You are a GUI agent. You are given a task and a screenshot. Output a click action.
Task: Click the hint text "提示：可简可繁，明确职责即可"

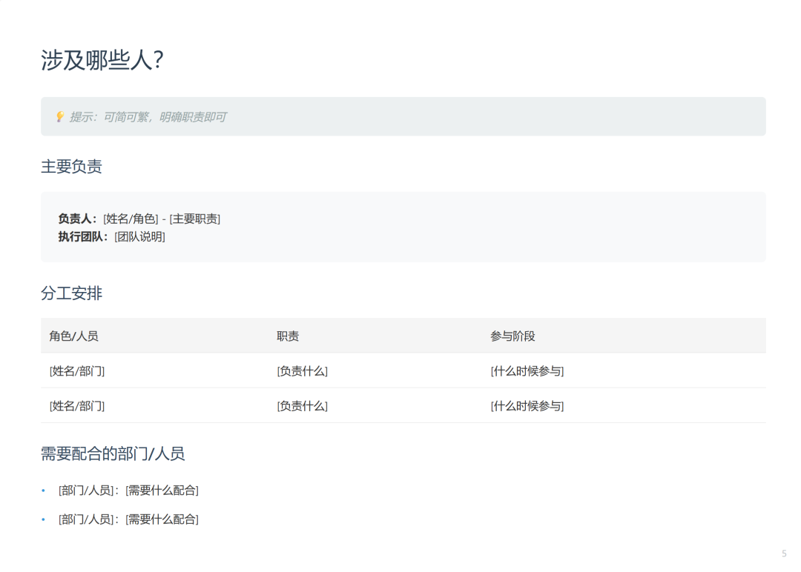point(148,117)
